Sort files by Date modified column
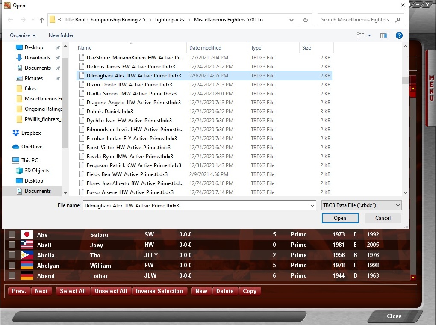Screen dimensions: 436x325 pos(206,48)
